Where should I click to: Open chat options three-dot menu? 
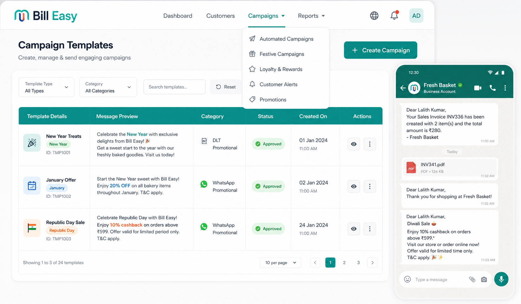pos(505,88)
